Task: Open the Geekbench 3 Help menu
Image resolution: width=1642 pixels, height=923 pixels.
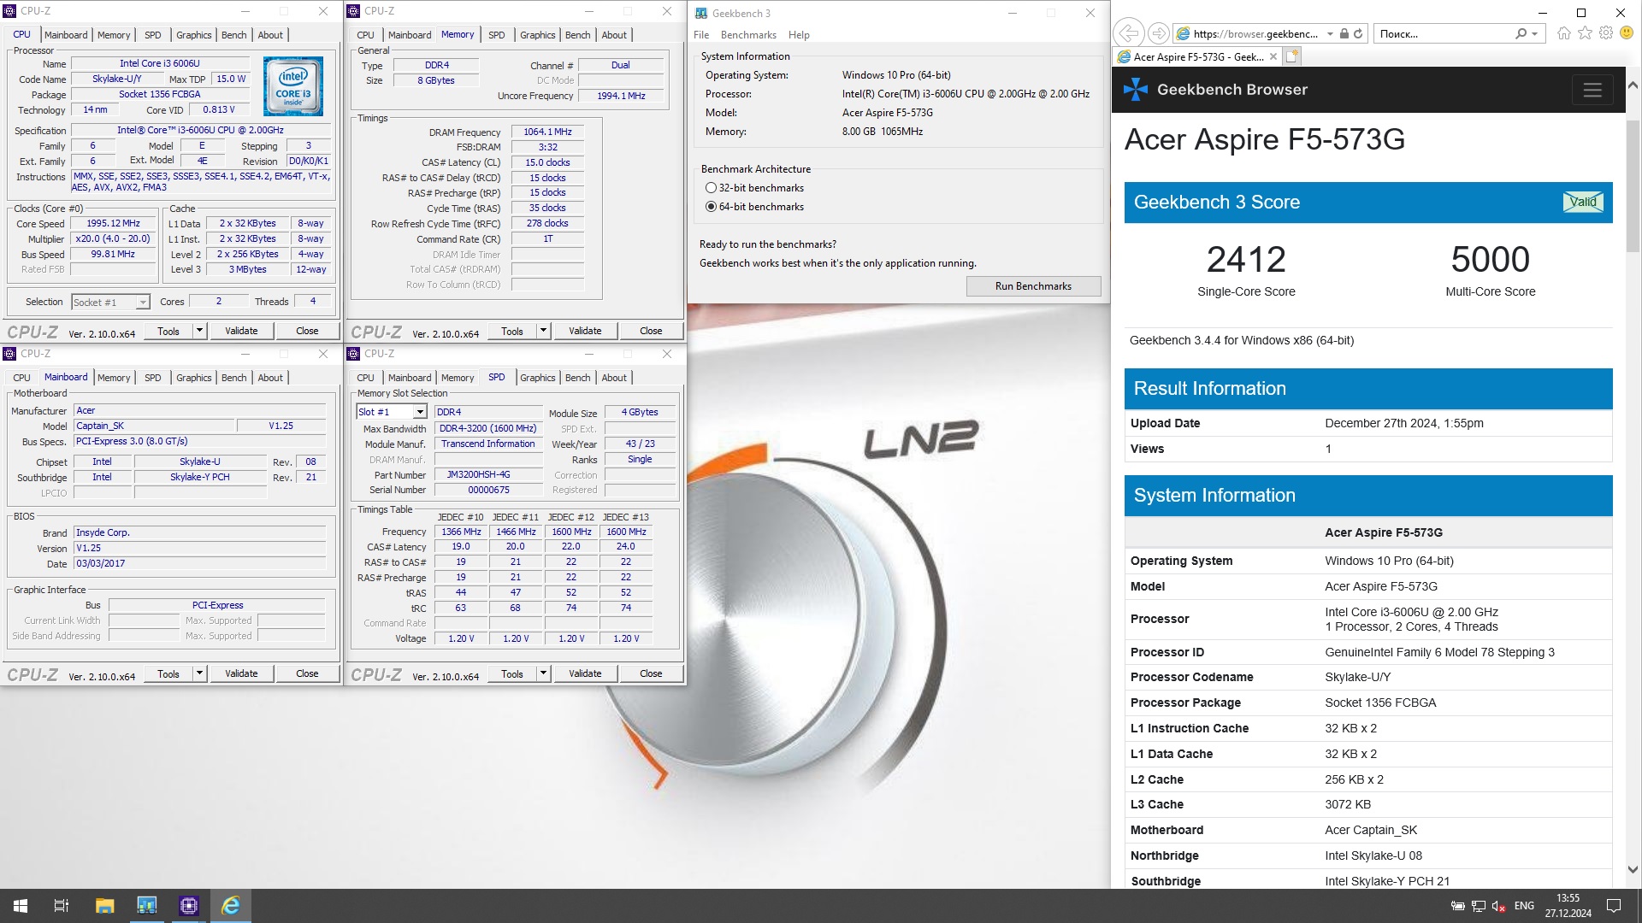Action: tap(799, 35)
